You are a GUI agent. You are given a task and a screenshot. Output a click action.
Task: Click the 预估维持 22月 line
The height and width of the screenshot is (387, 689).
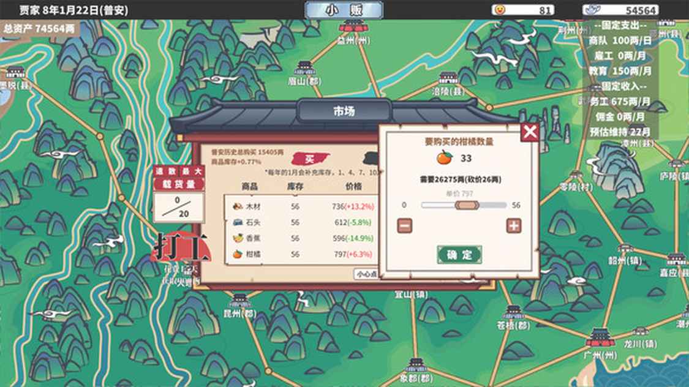click(x=620, y=132)
